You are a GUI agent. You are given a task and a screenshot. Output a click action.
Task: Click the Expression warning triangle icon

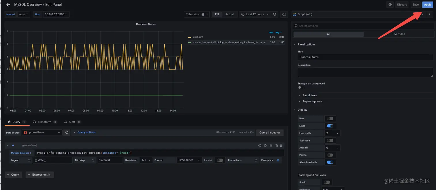click(x=49, y=175)
